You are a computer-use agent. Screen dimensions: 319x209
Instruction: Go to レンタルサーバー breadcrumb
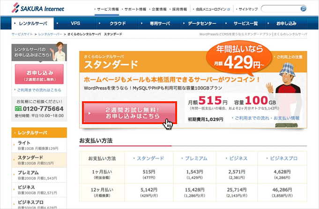click(x=50, y=34)
